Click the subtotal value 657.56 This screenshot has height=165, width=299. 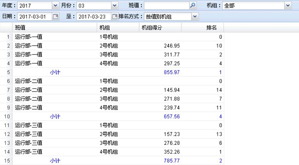click(x=172, y=117)
